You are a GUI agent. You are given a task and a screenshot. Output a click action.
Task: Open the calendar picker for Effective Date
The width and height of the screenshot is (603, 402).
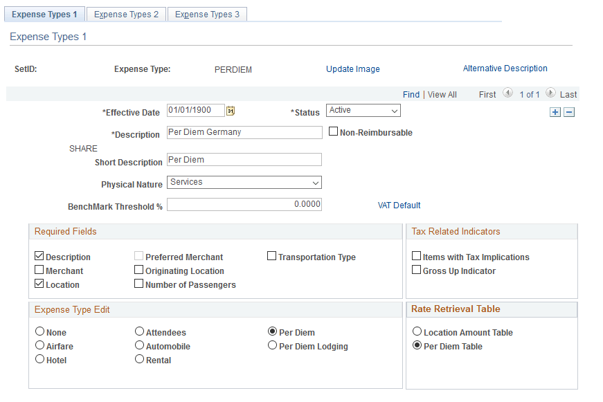click(231, 111)
